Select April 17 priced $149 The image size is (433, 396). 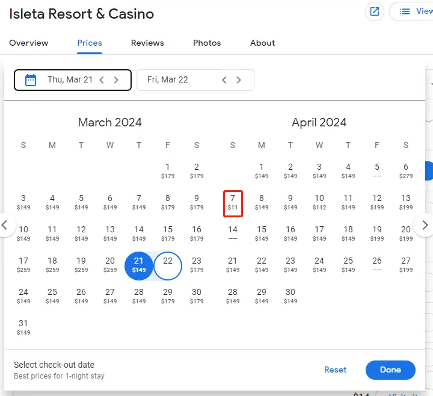pyautogui.click(x=319, y=234)
